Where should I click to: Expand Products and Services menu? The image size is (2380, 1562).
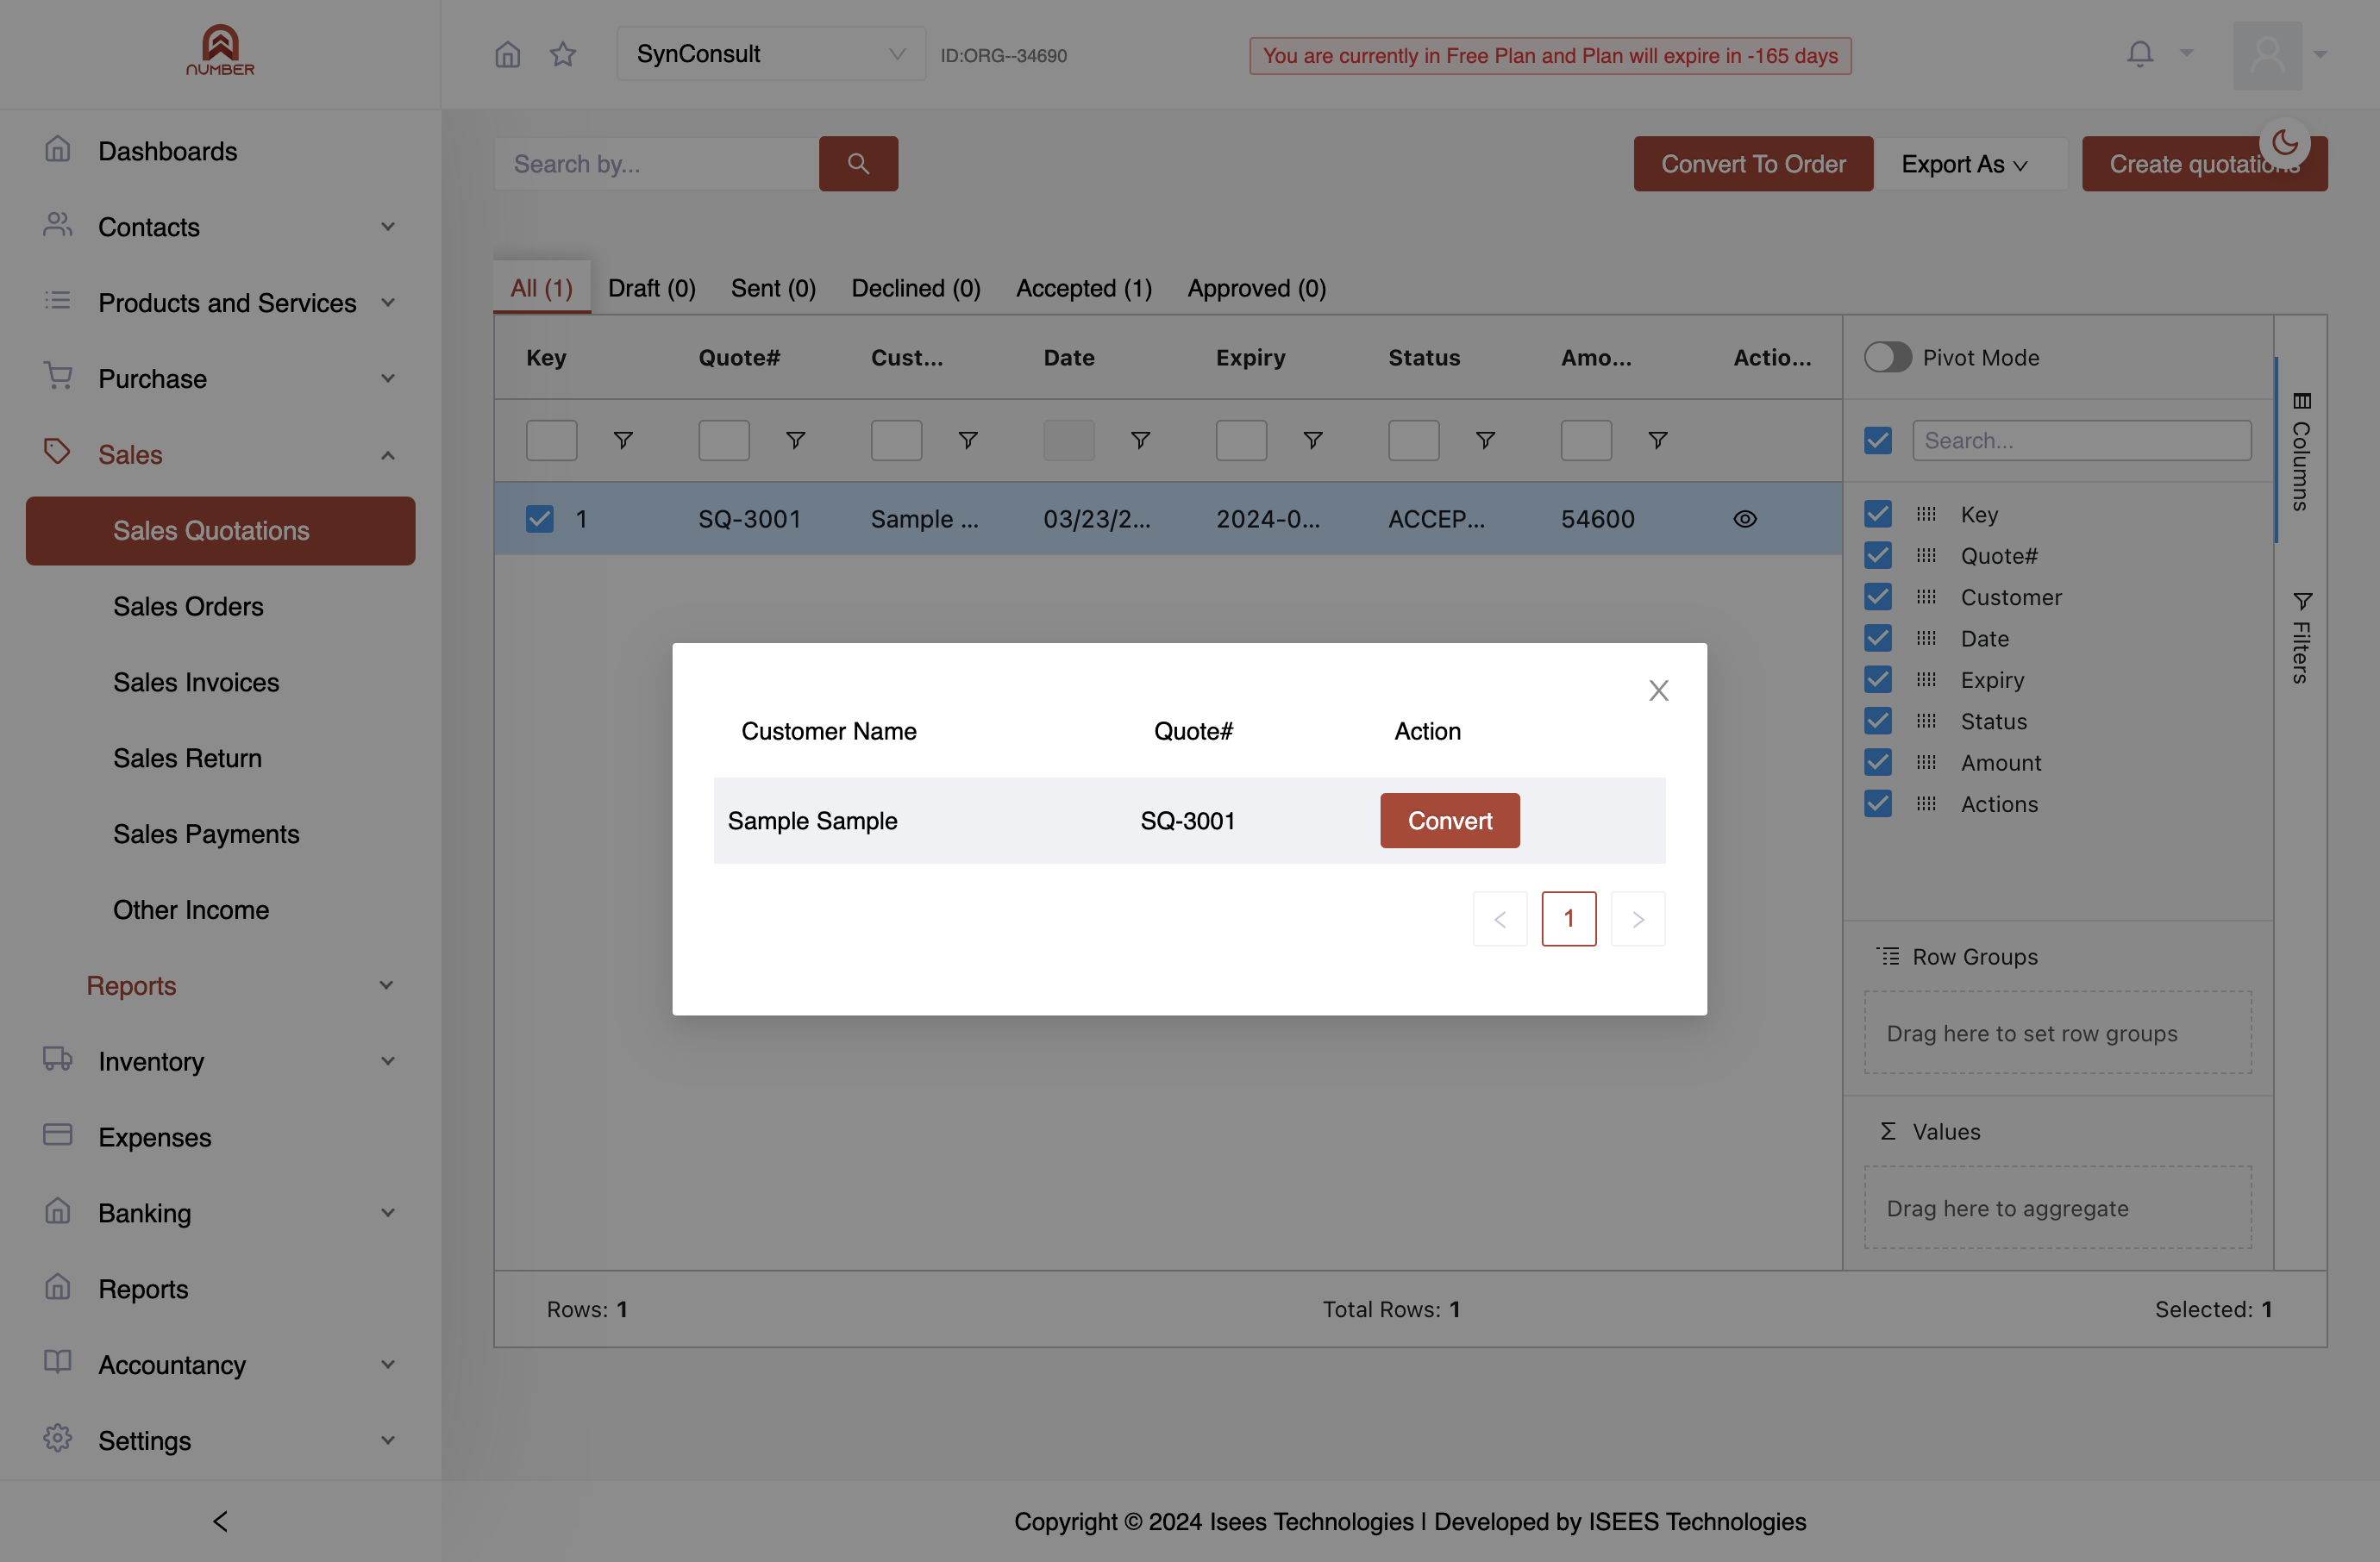point(220,303)
